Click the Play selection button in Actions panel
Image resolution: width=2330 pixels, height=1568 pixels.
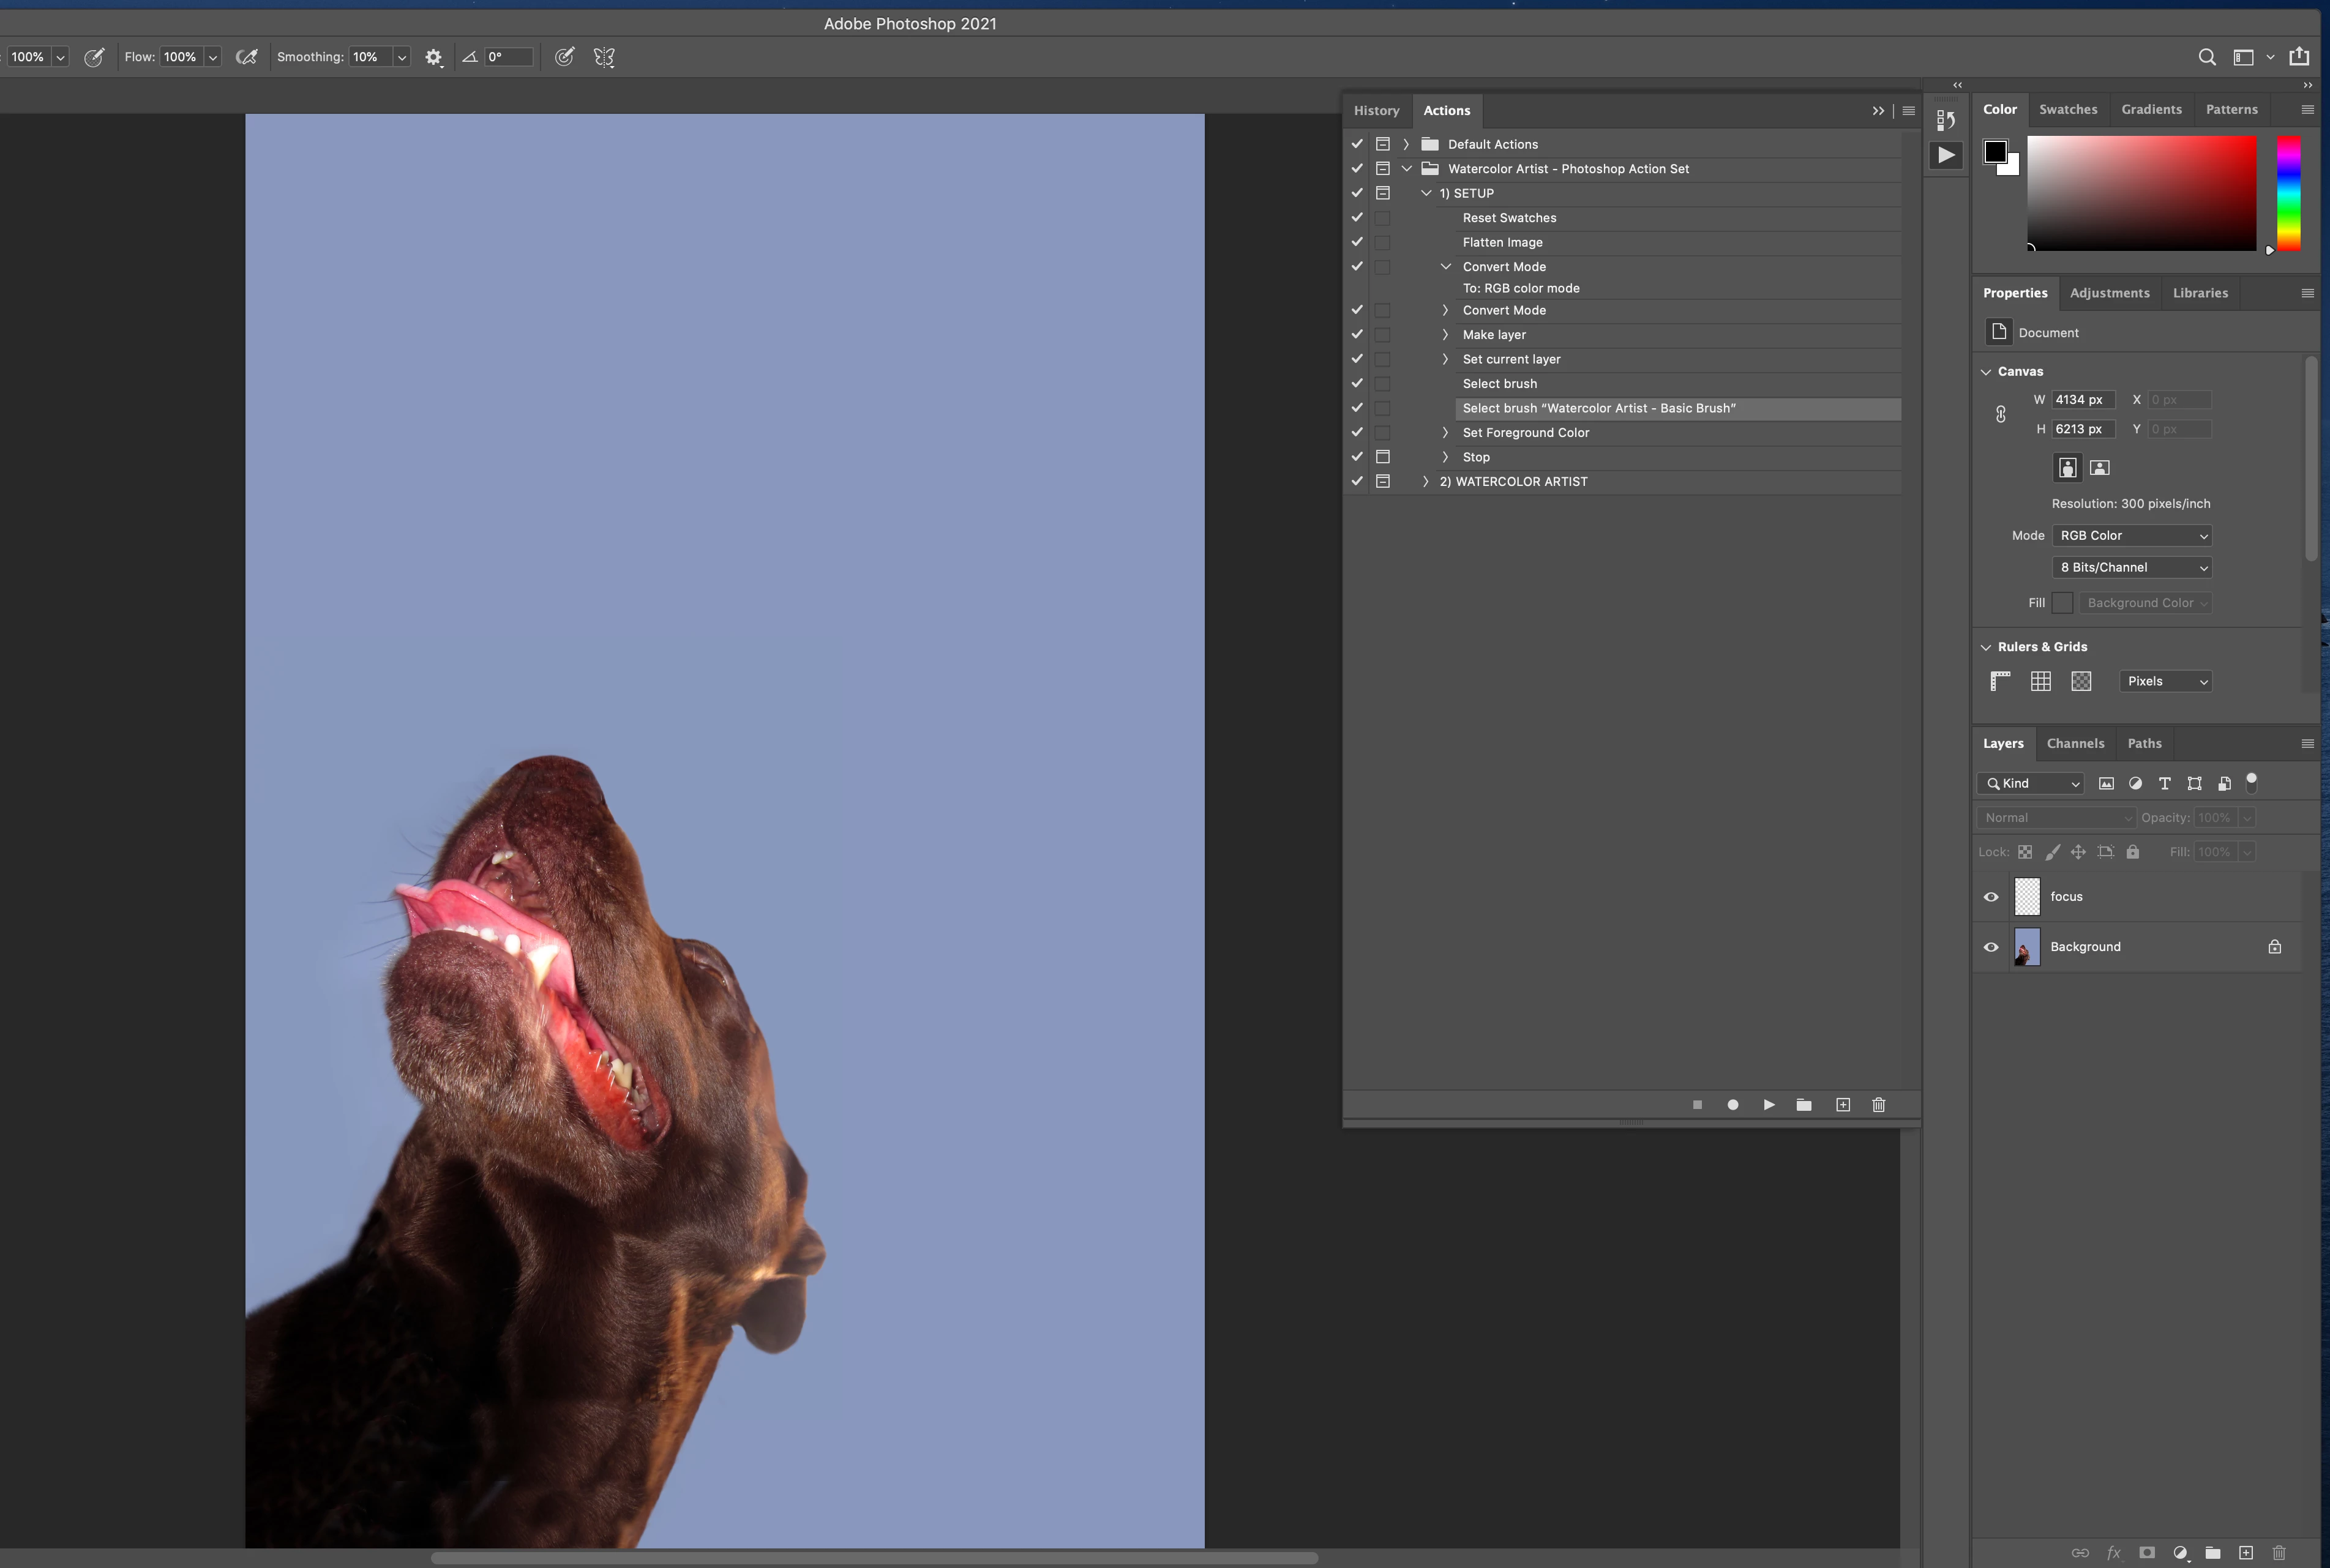(1768, 1105)
